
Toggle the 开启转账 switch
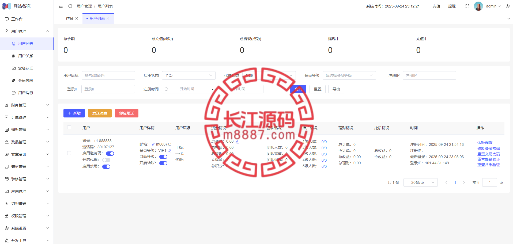click(163, 163)
